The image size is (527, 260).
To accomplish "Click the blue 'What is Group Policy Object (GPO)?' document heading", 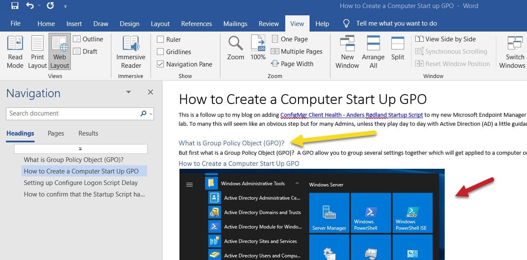I will (x=232, y=143).
